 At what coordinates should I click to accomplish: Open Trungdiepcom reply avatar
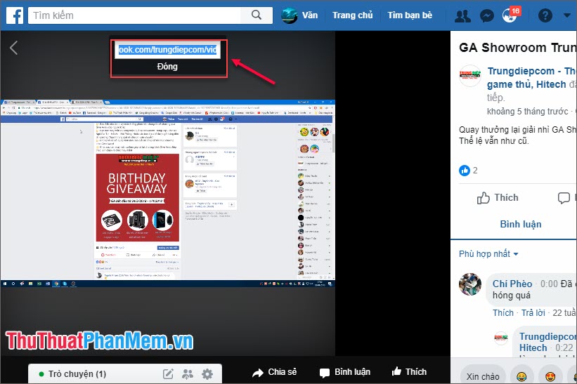[501, 338]
